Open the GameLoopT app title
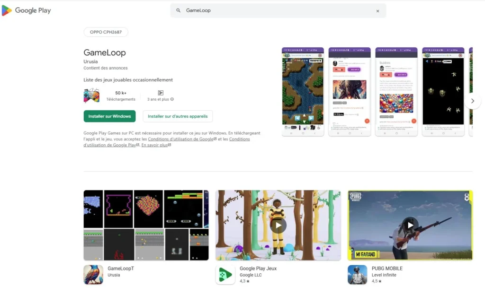This screenshot has height=295, width=485. (121, 269)
